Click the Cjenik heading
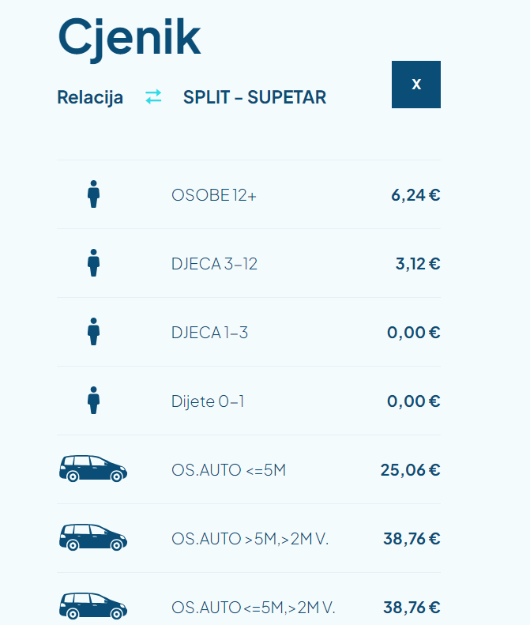The width and height of the screenshot is (530, 625). 130,36
